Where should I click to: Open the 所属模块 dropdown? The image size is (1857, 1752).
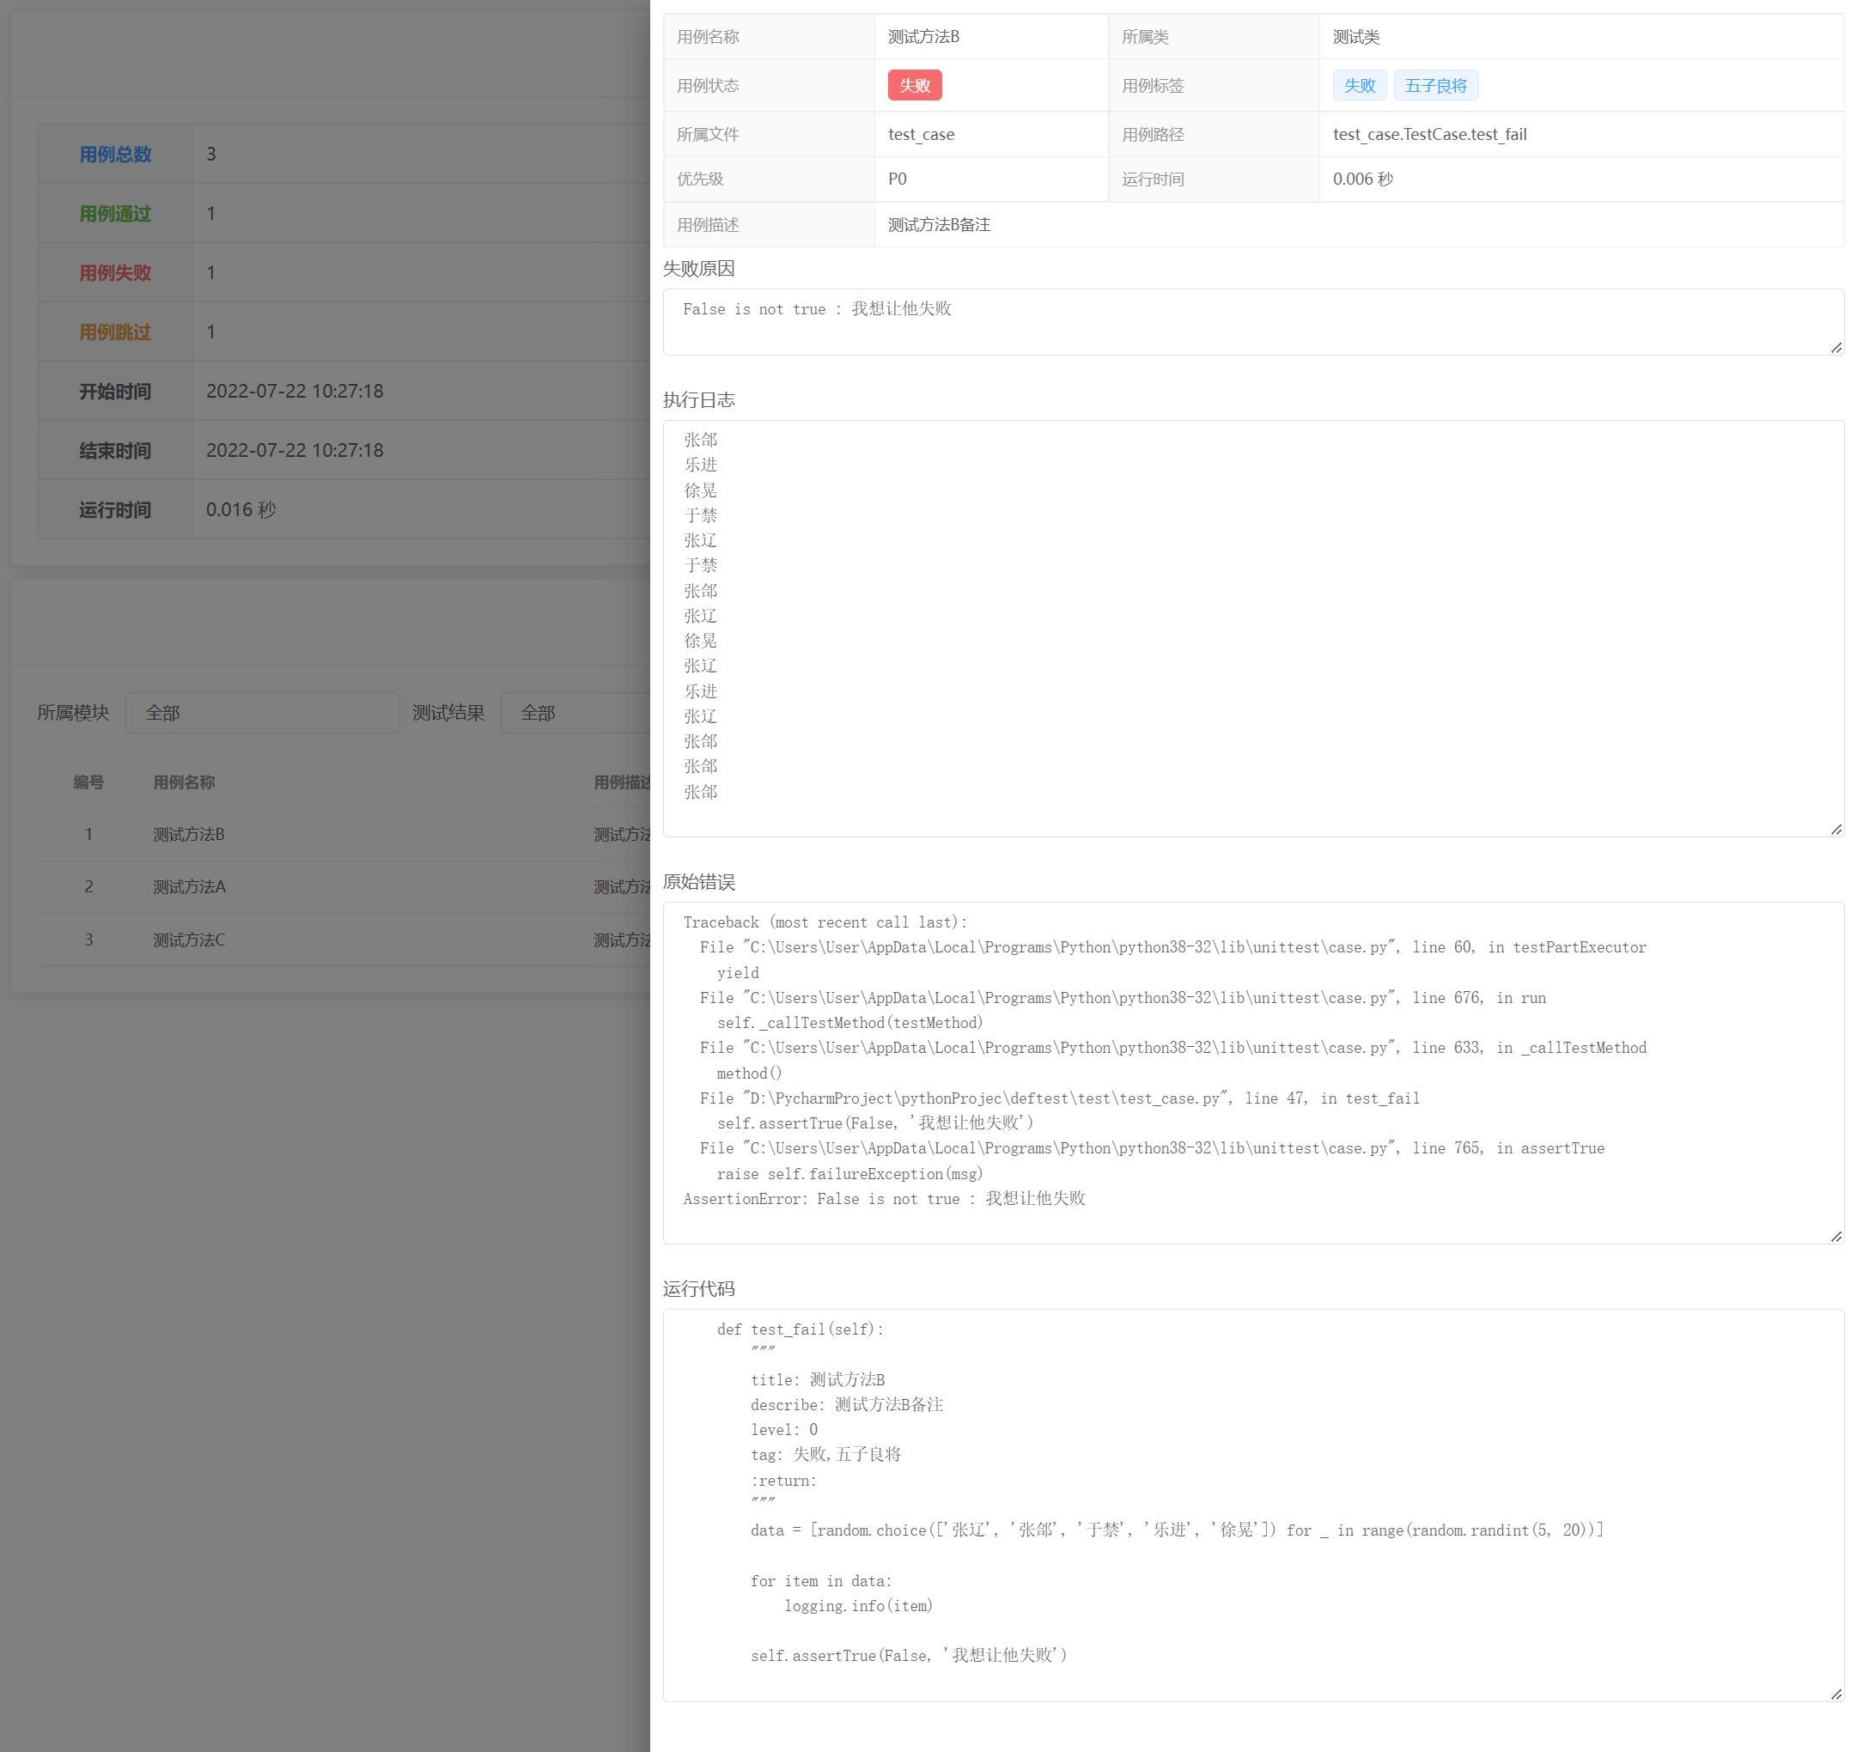262,713
